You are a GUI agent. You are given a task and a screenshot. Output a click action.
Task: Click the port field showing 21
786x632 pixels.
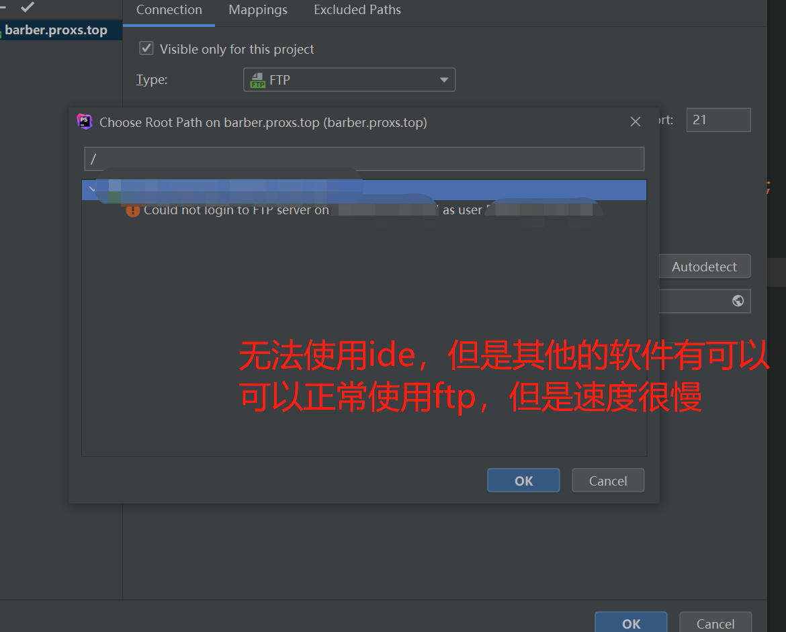pyautogui.click(x=718, y=120)
